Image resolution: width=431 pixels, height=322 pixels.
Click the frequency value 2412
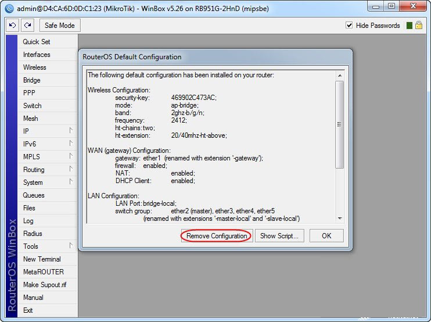179,120
